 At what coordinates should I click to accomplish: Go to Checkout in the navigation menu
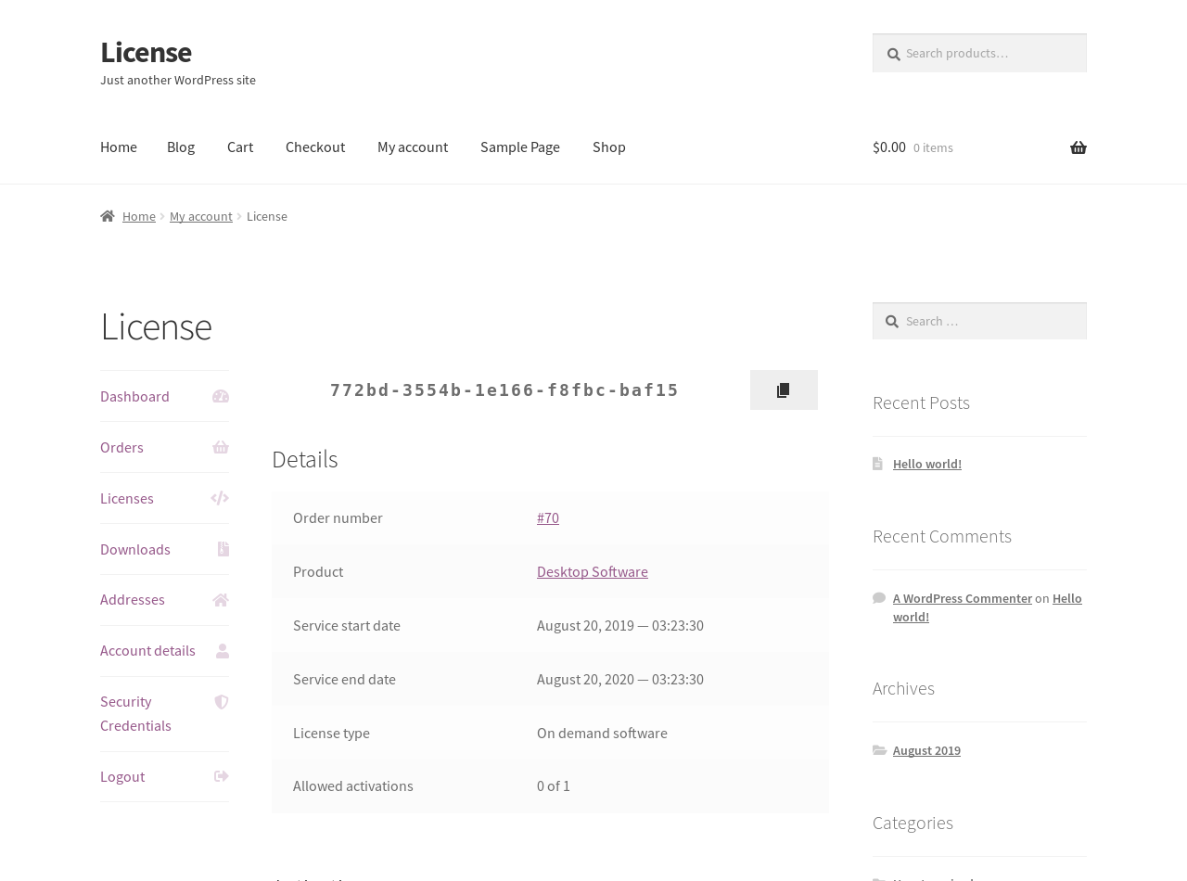(x=315, y=147)
